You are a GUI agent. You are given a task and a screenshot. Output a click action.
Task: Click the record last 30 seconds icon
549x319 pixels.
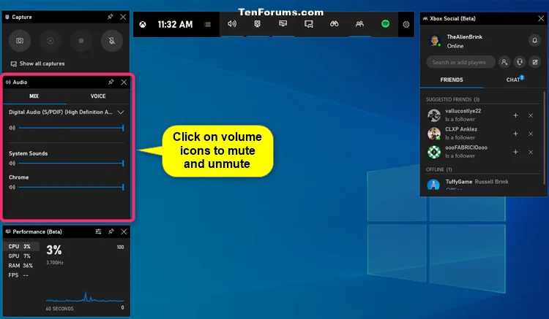tap(51, 41)
